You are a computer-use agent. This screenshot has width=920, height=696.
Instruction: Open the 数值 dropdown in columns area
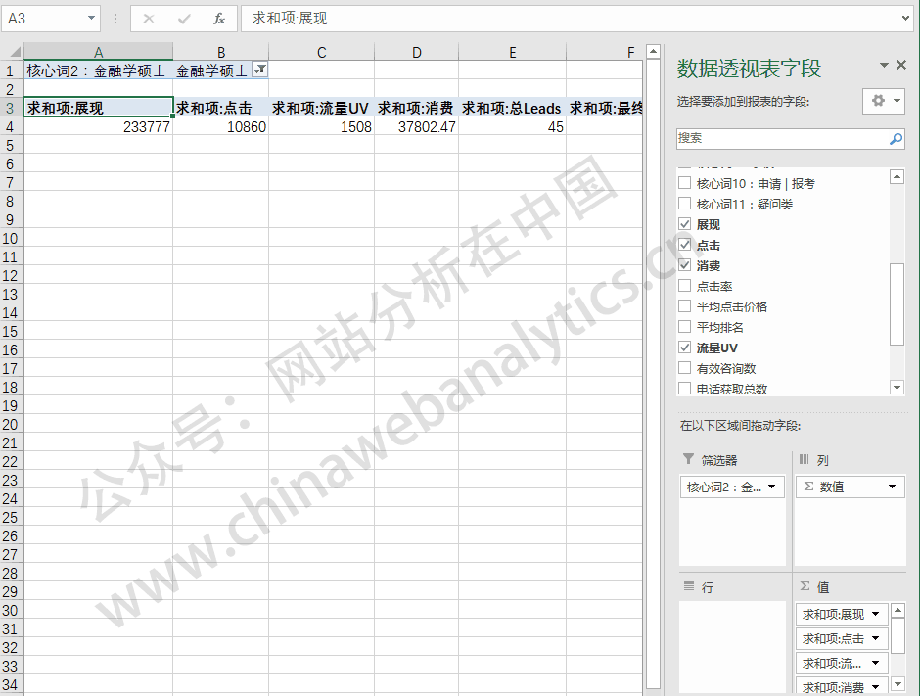pos(892,487)
